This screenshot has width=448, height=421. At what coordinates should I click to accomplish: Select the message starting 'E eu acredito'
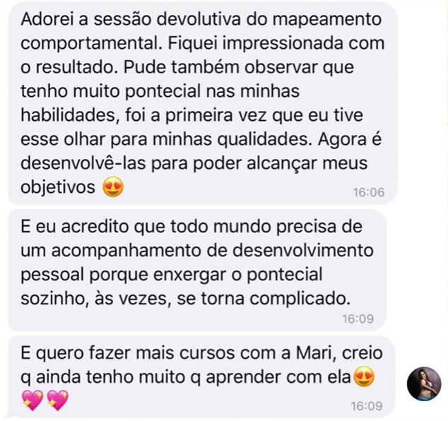[197, 271]
